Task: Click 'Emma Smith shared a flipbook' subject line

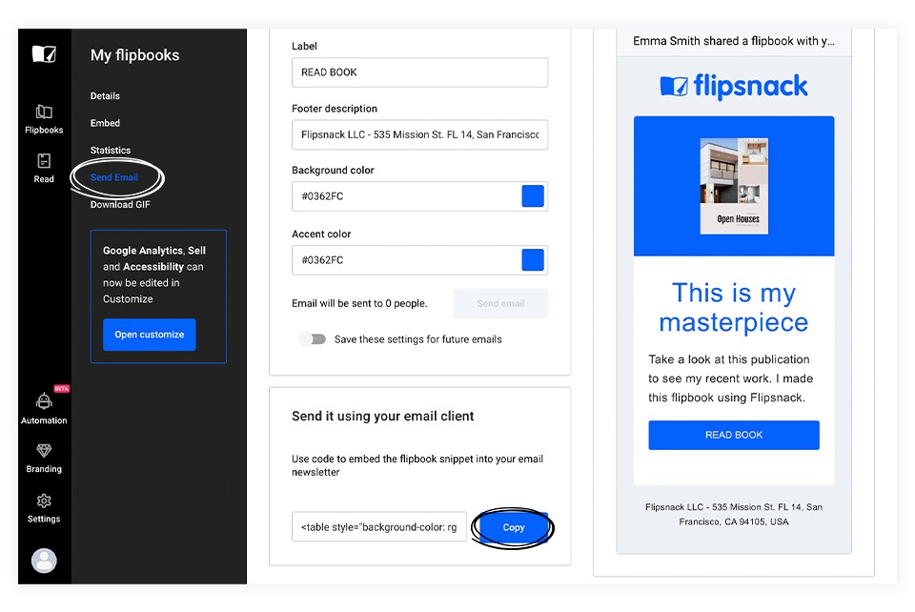Action: (734, 41)
